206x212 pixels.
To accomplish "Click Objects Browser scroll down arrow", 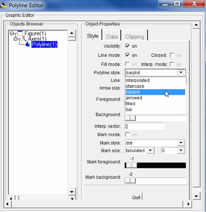I will coord(72,192).
